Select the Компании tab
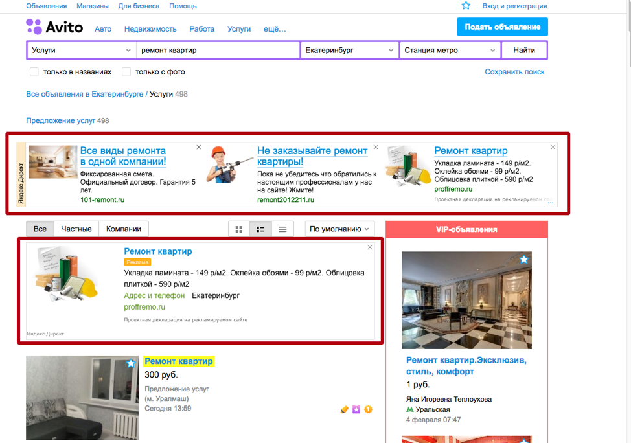This screenshot has height=443, width=631. click(124, 229)
